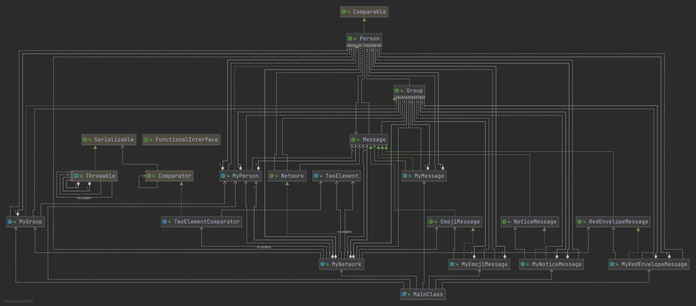
Task: Click the interface icon on Comparable node
Action: pyautogui.click(x=344, y=12)
